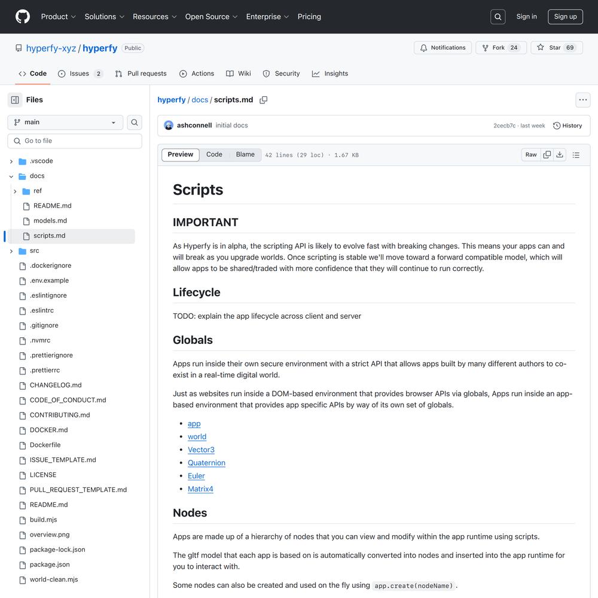The width and height of the screenshot is (598, 598).
Task: Open the Security tab
Action: [x=282, y=74]
